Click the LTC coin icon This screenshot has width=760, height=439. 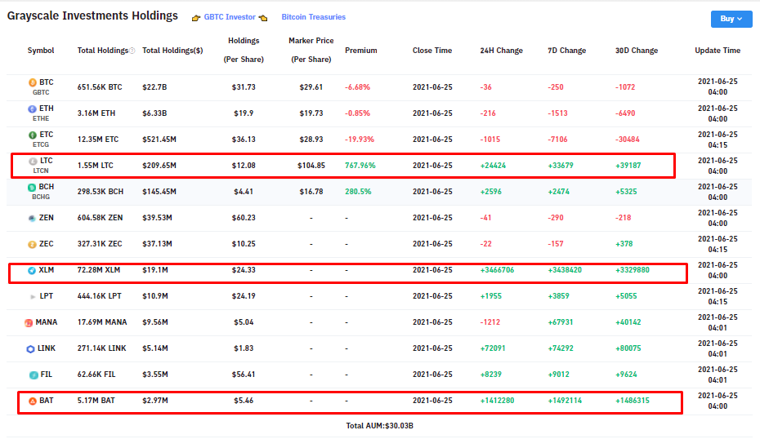(33, 162)
